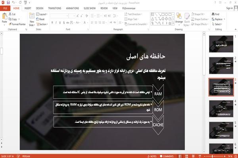Click the Format Painter button

(x=17, y=24)
